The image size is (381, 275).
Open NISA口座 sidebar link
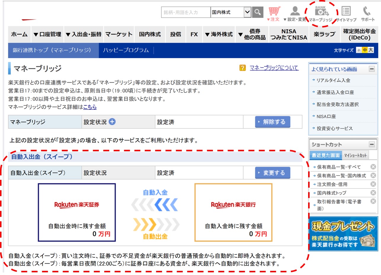pyautogui.click(x=326, y=117)
